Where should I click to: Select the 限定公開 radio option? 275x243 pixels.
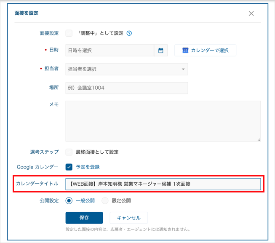105,200
